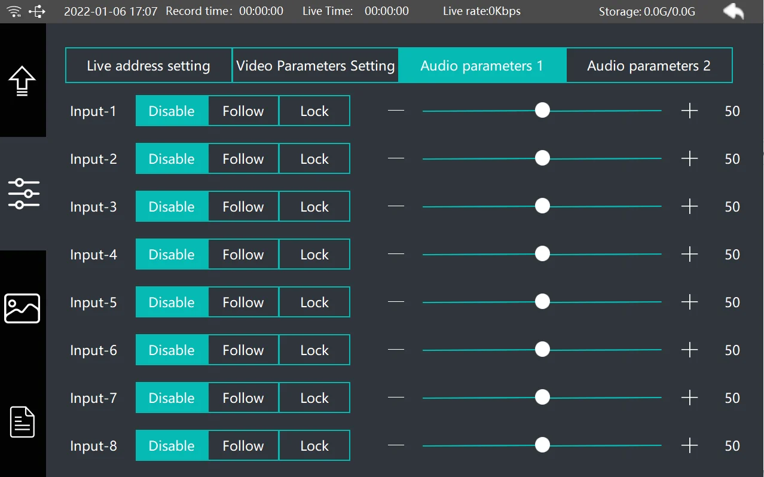Decrease Input-3 volume with minus icon
This screenshot has height=477, width=764.
pyautogui.click(x=396, y=206)
